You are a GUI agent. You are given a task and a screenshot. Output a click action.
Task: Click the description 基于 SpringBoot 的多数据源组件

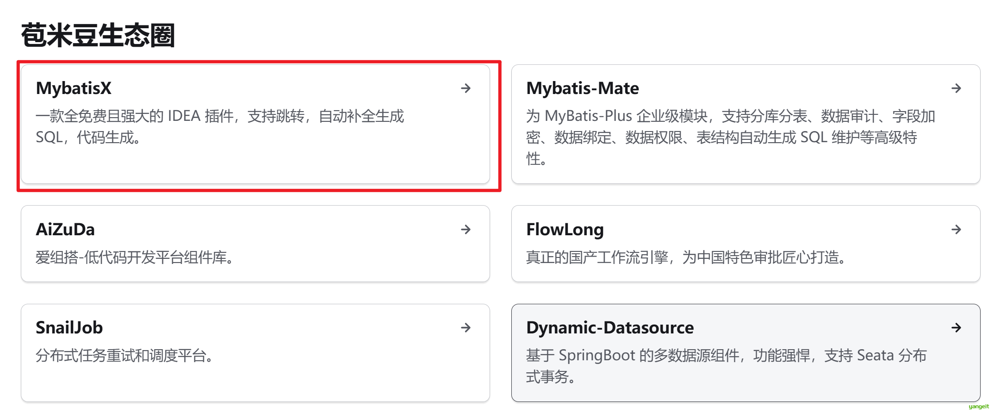coord(727,366)
